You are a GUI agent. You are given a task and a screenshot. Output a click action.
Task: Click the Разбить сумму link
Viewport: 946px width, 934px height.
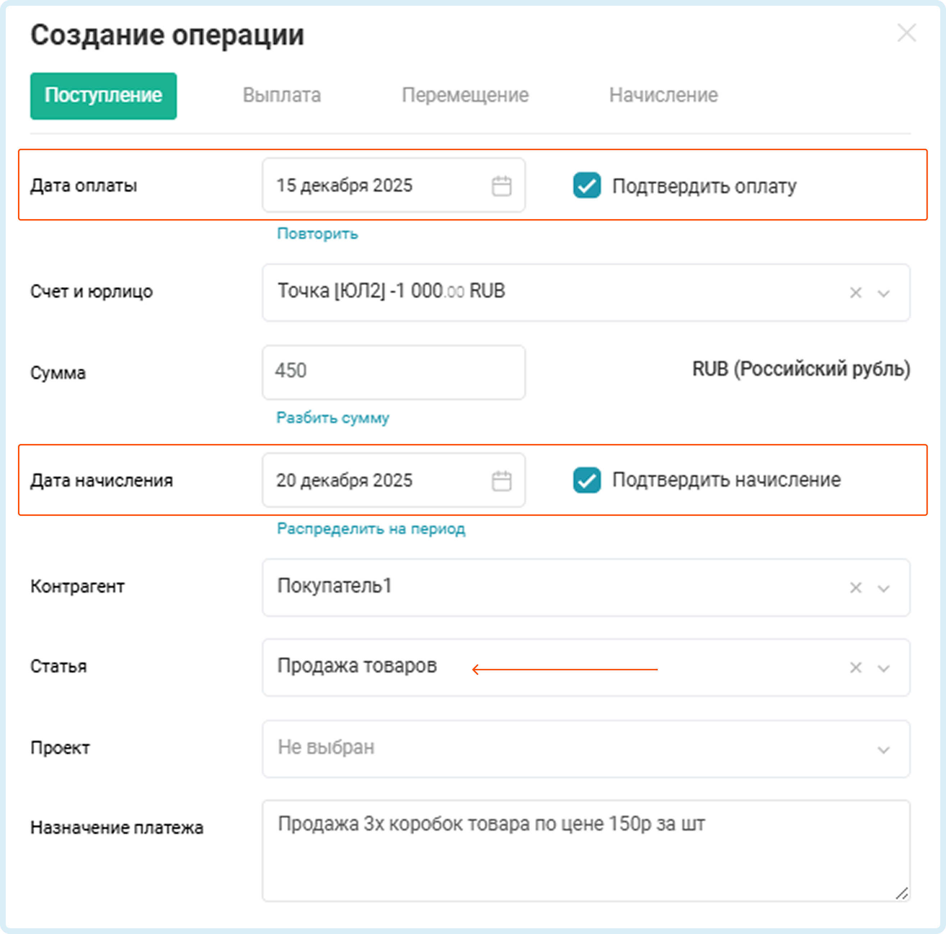332,417
